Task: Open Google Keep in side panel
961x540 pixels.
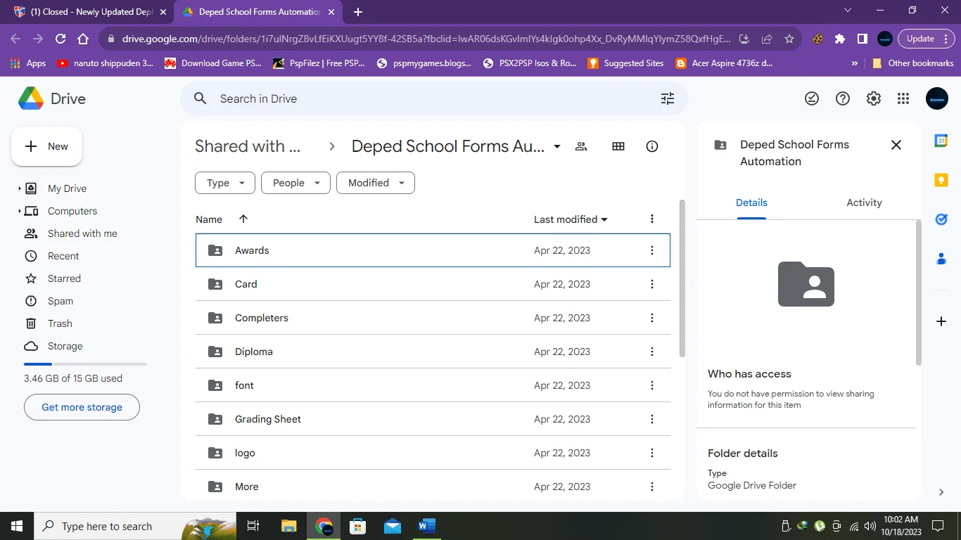Action: pyautogui.click(x=941, y=181)
